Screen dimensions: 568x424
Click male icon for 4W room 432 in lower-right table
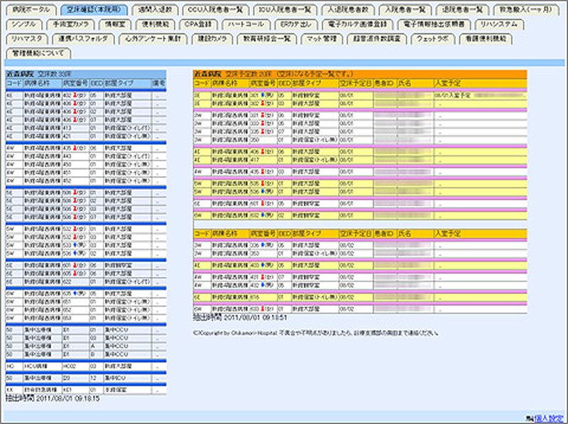[263, 286]
